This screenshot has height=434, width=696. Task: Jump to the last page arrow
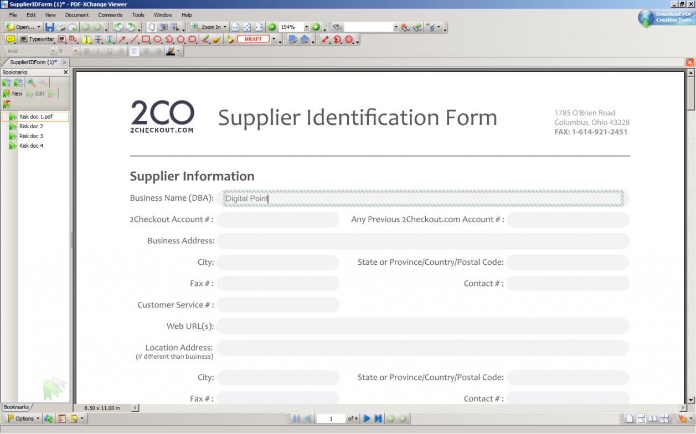coord(378,419)
